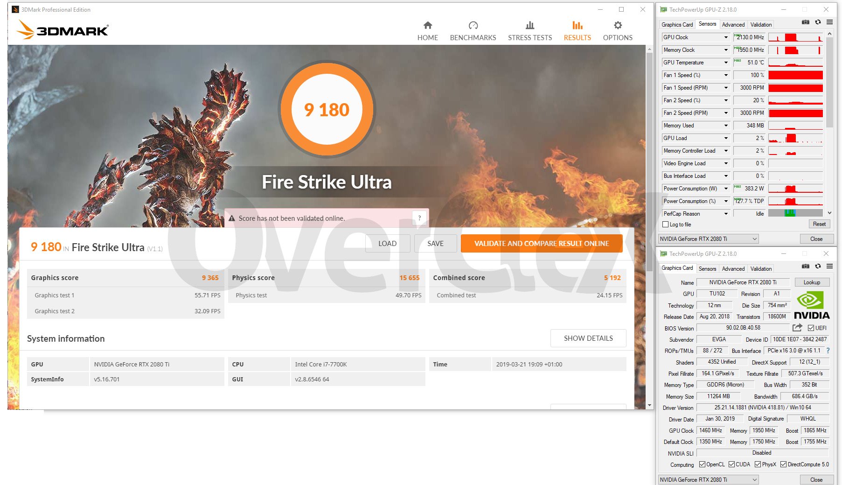The height and width of the screenshot is (485, 842).
Task: Click the question mark help beside validation warning
Action: (419, 218)
